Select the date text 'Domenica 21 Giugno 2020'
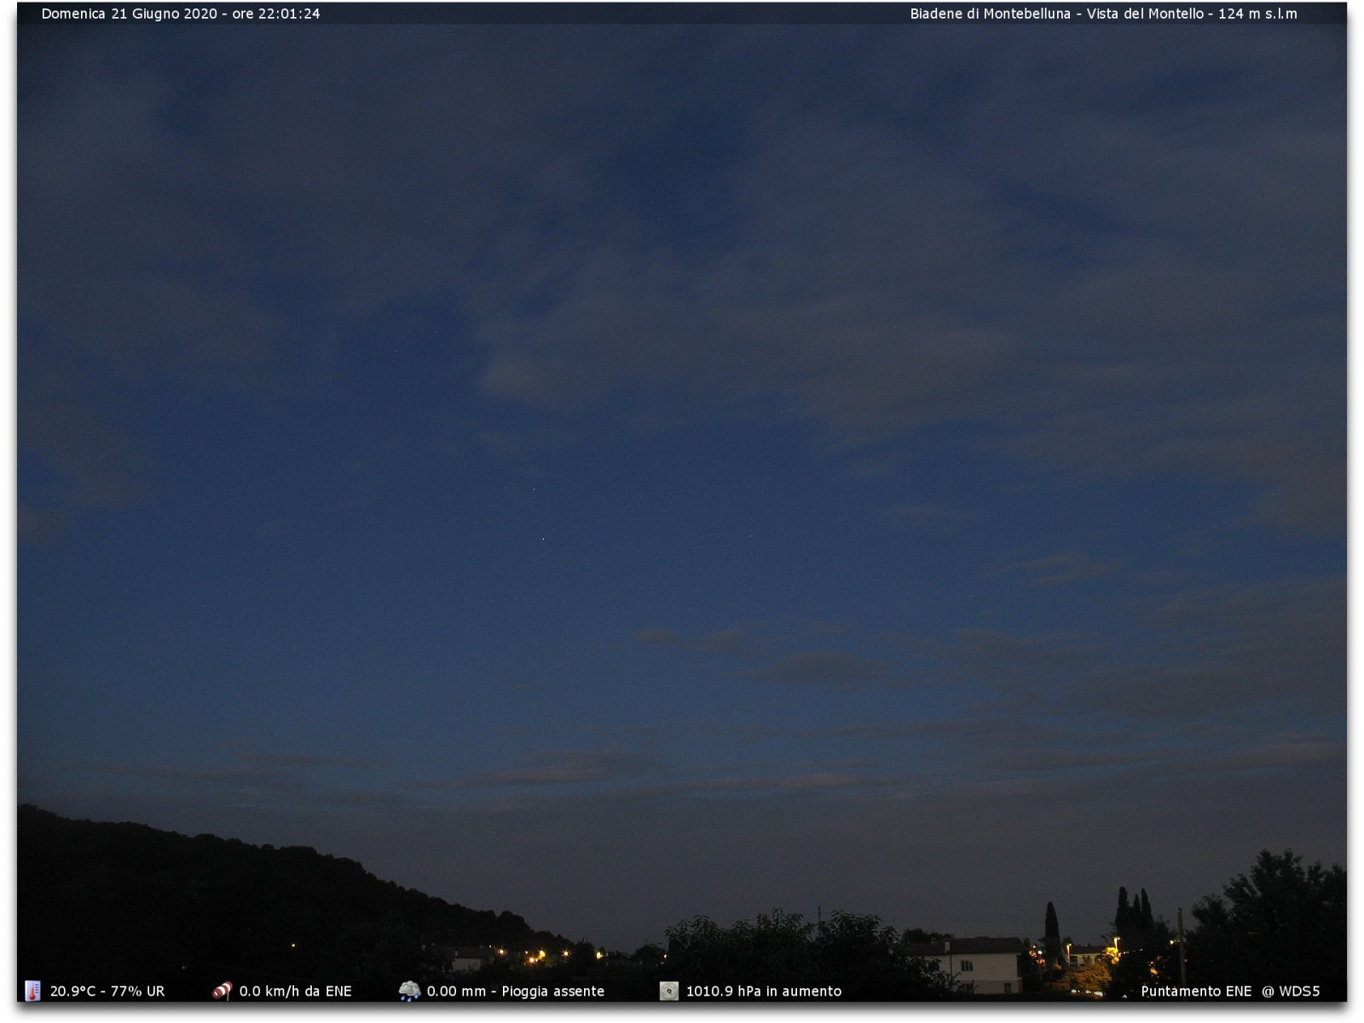Viewport: 1364px width, 1023px height. point(130,14)
